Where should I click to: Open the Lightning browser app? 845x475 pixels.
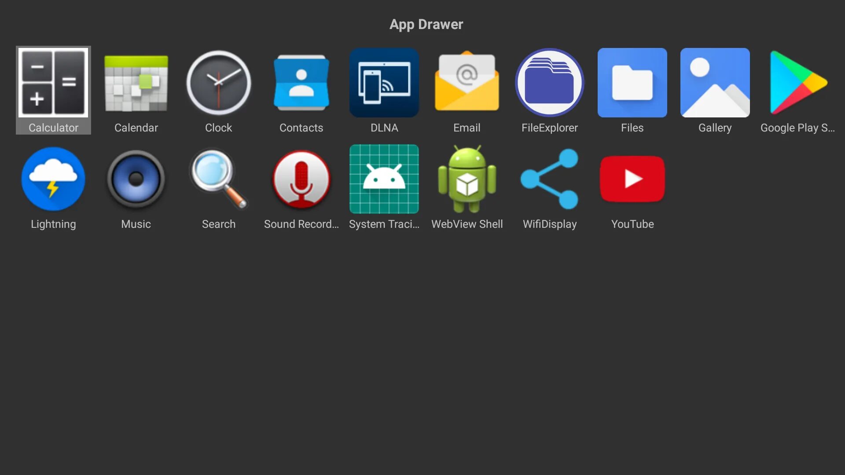pyautogui.click(x=53, y=179)
